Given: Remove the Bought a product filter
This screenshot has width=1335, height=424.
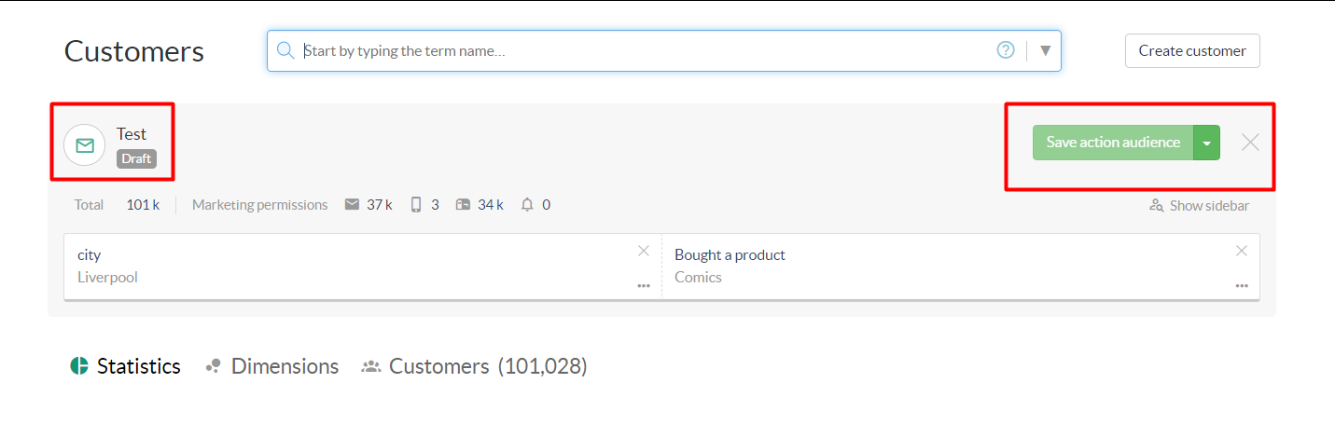Looking at the screenshot, I should [1242, 251].
